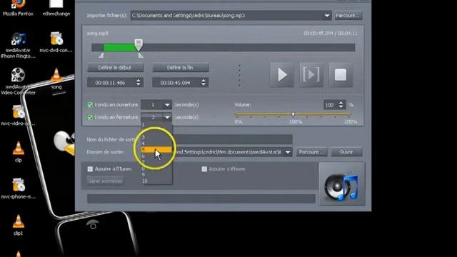Viewport: 457px width, 257px height.
Task: Toggle the Fondu en fermeture checkbox
Action: click(x=90, y=117)
